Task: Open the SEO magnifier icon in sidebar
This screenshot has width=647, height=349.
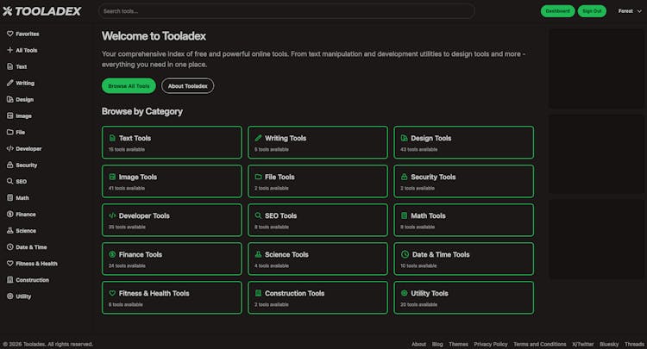Action: [10, 181]
